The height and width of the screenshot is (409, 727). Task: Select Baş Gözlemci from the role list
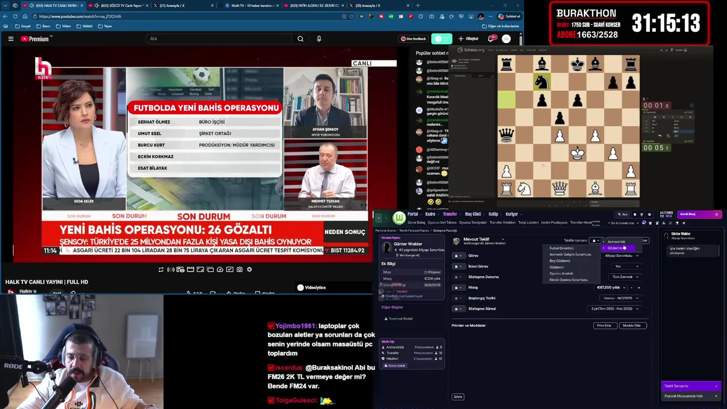[x=559, y=261]
